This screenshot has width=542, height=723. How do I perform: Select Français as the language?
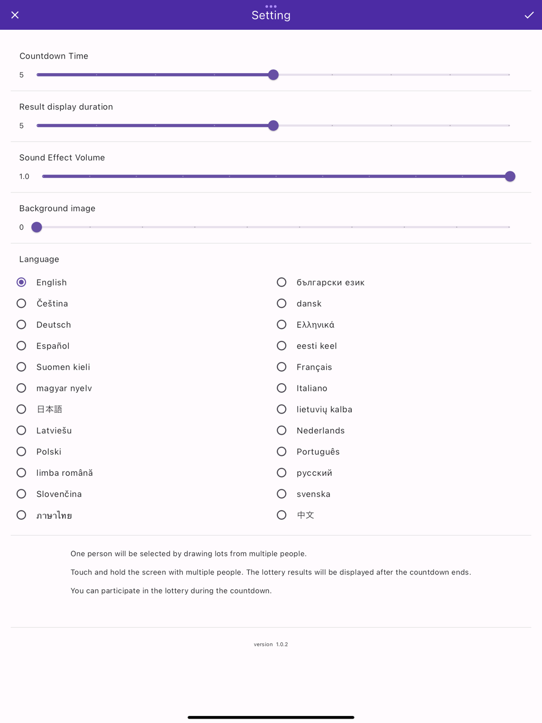[x=282, y=367]
